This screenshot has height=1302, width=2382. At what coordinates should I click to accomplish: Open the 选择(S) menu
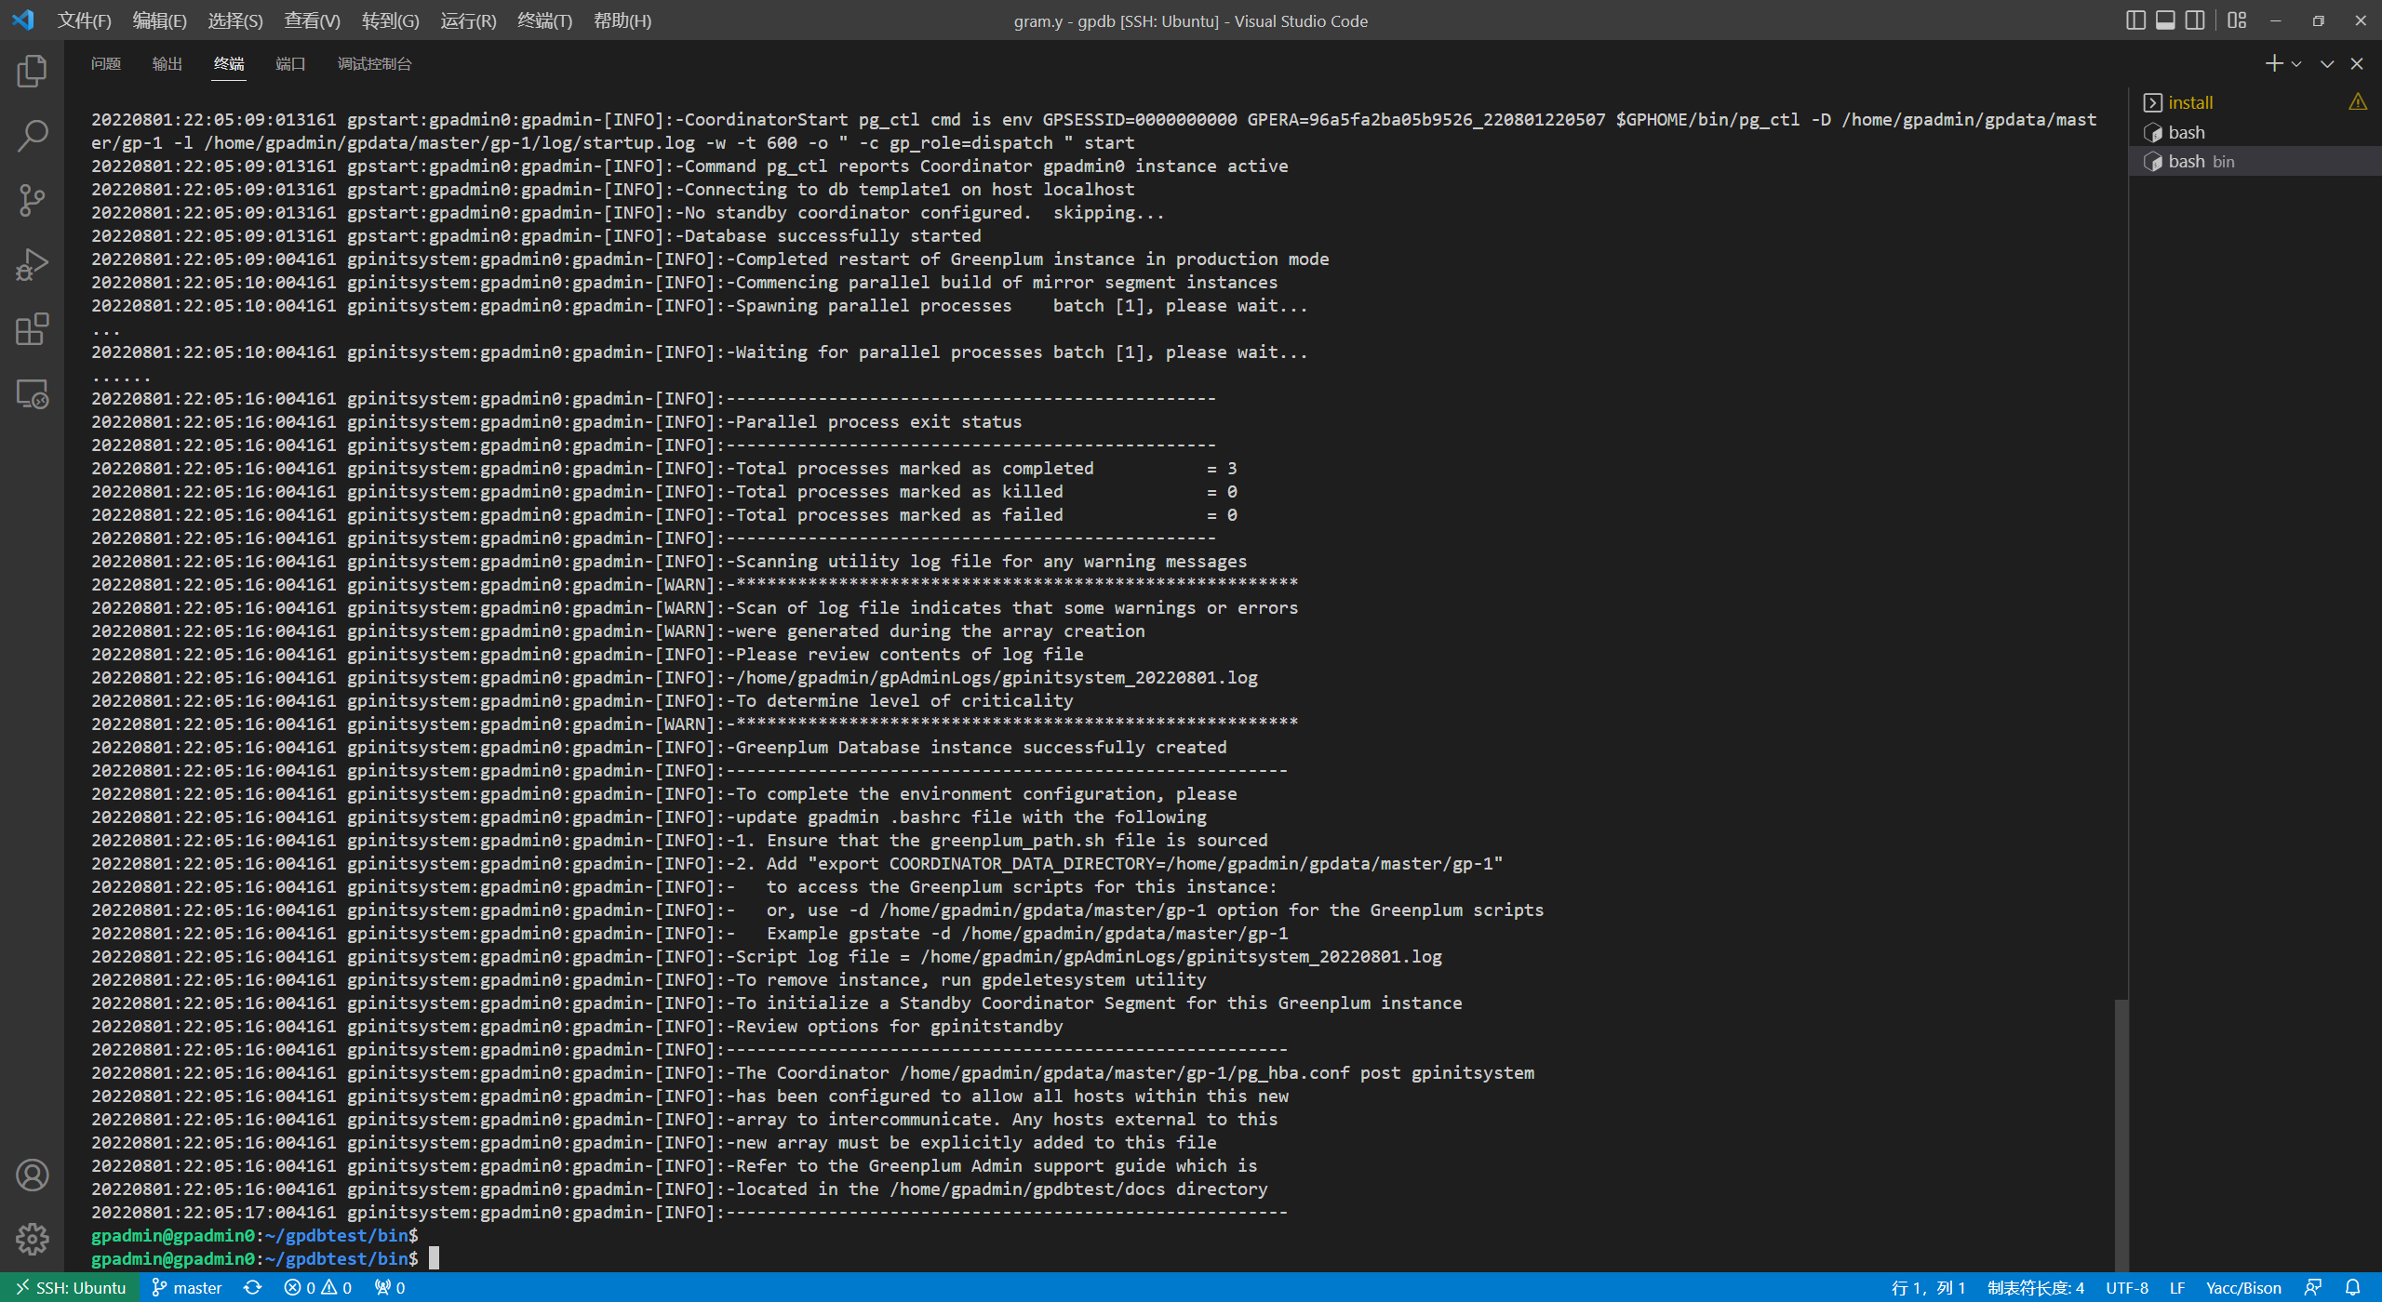pyautogui.click(x=235, y=20)
